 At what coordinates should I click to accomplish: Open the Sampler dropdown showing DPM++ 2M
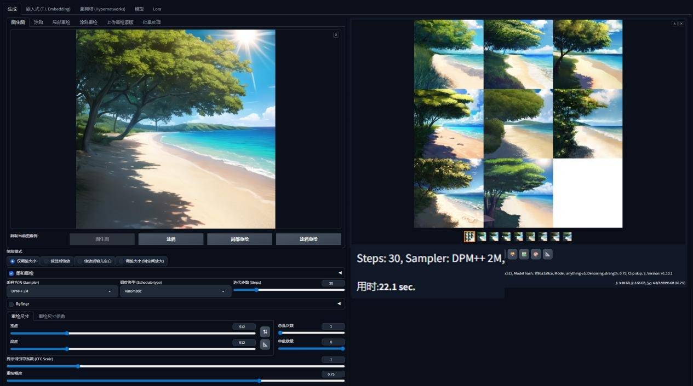62,291
